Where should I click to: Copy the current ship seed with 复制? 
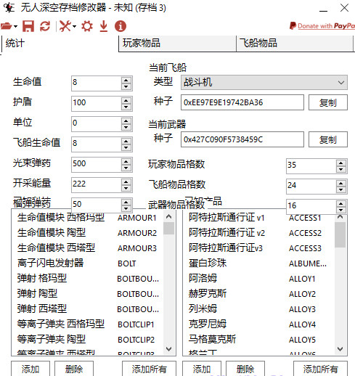pos(328,102)
